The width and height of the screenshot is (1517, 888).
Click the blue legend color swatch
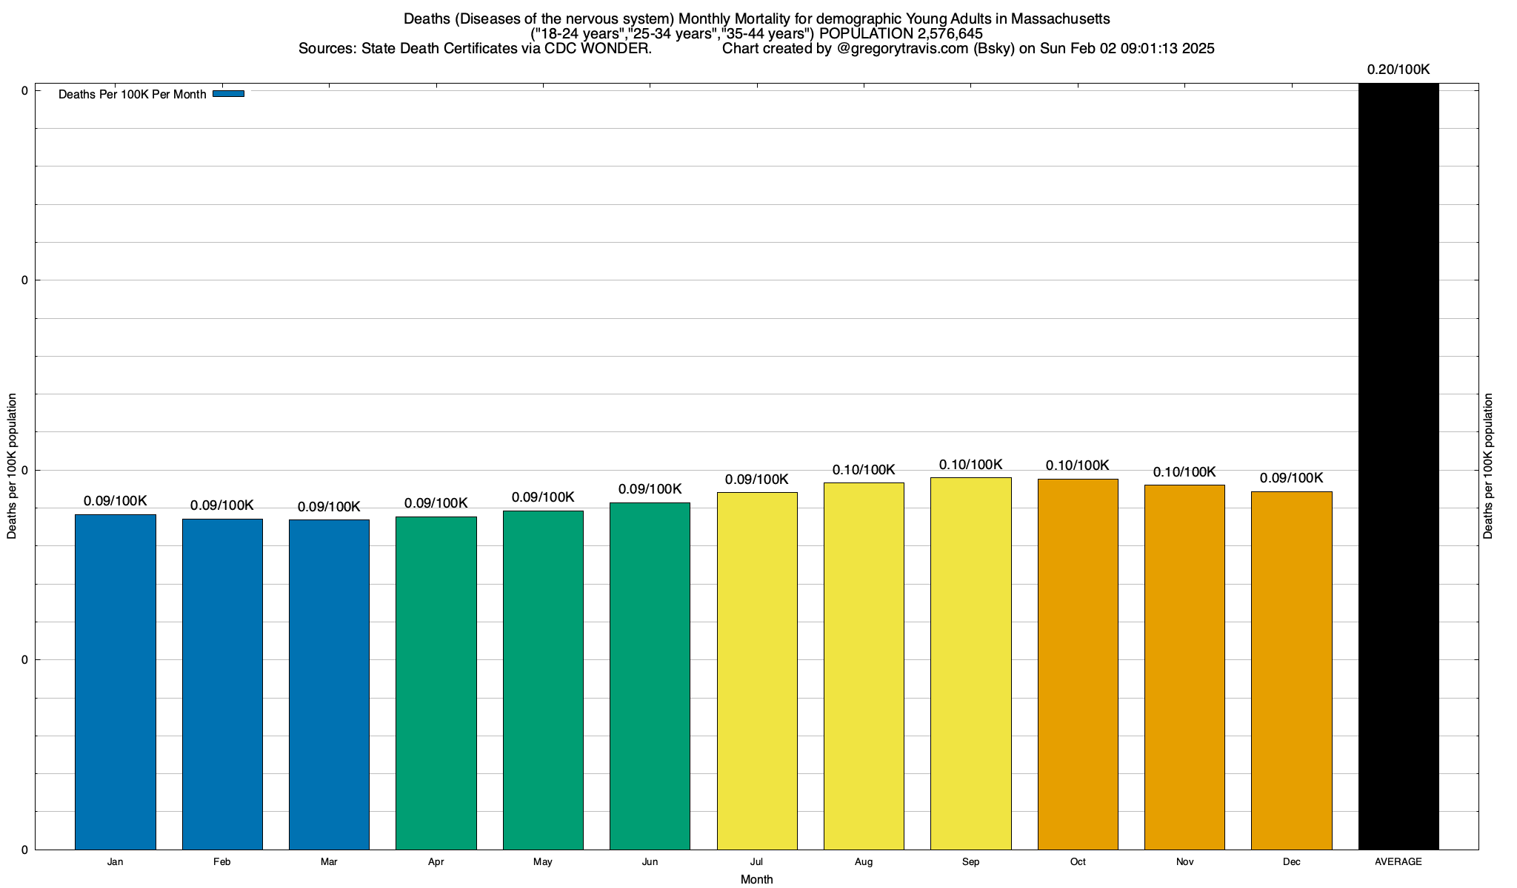228,94
